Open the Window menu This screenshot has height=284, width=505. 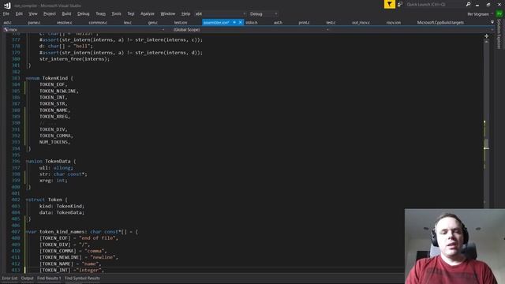point(168,14)
